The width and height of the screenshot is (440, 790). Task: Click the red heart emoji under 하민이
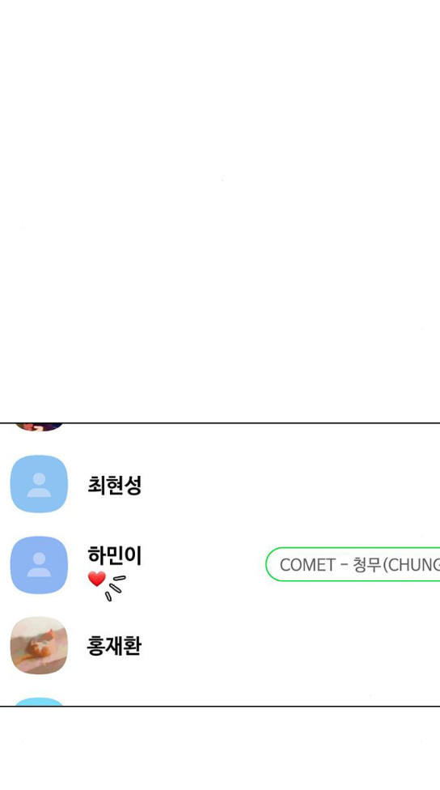point(97,579)
